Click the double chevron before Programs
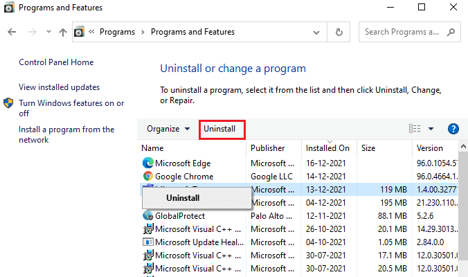 tap(91, 31)
